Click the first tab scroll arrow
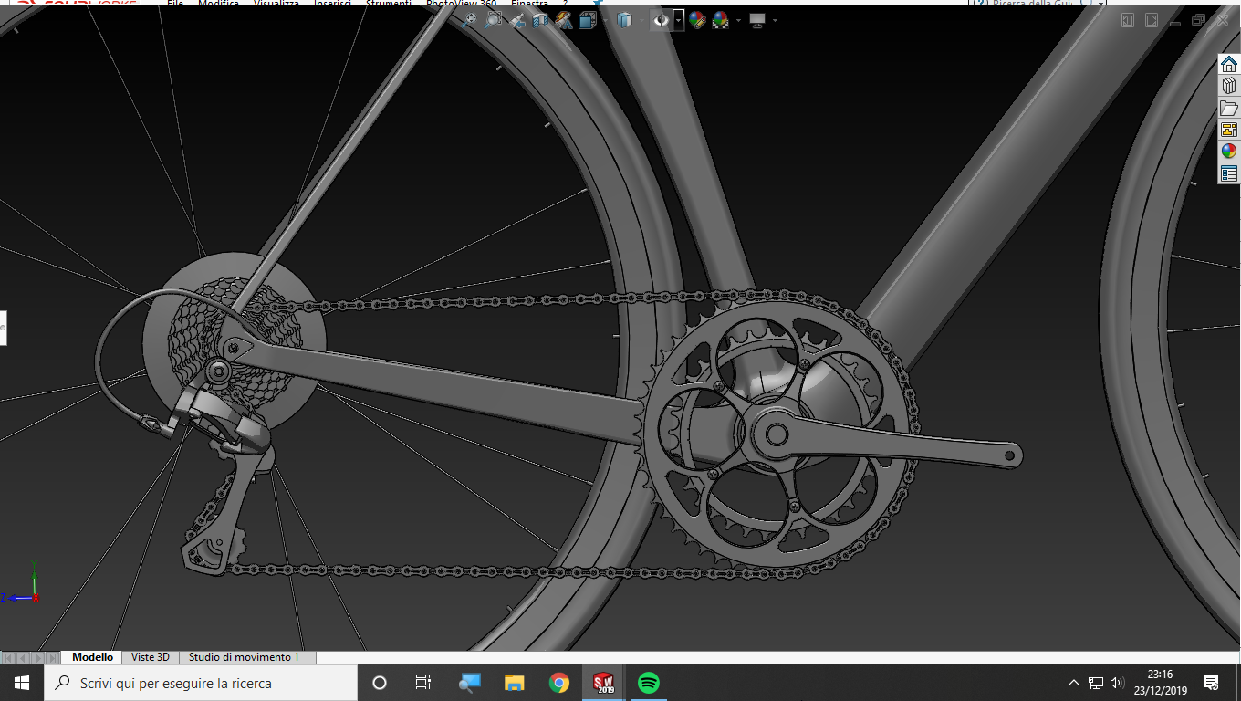 click(8, 657)
